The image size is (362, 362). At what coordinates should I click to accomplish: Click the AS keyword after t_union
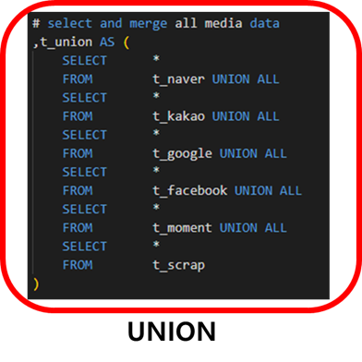click(x=107, y=42)
